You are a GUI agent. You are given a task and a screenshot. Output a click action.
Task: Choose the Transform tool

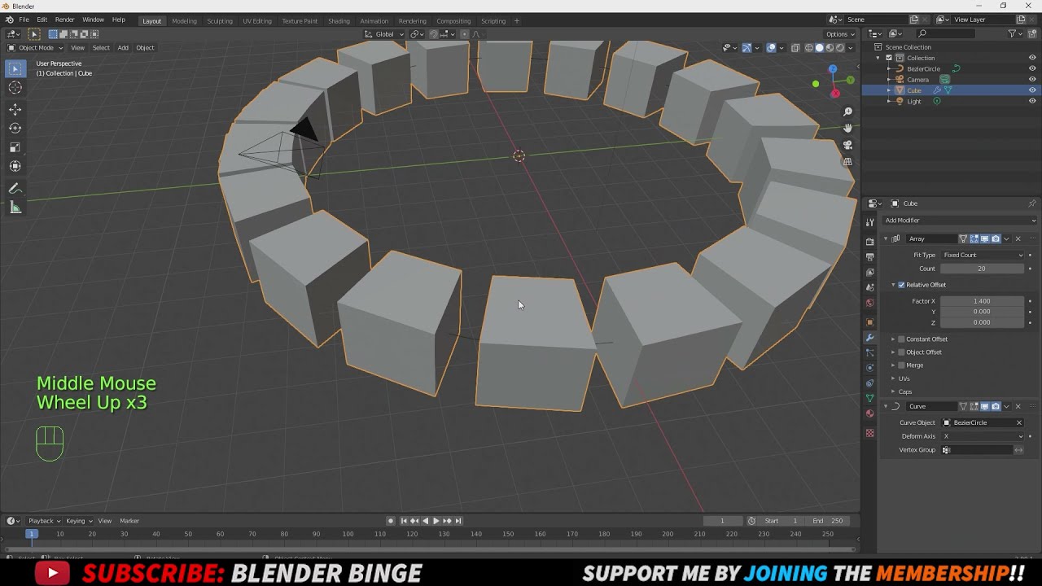point(15,166)
